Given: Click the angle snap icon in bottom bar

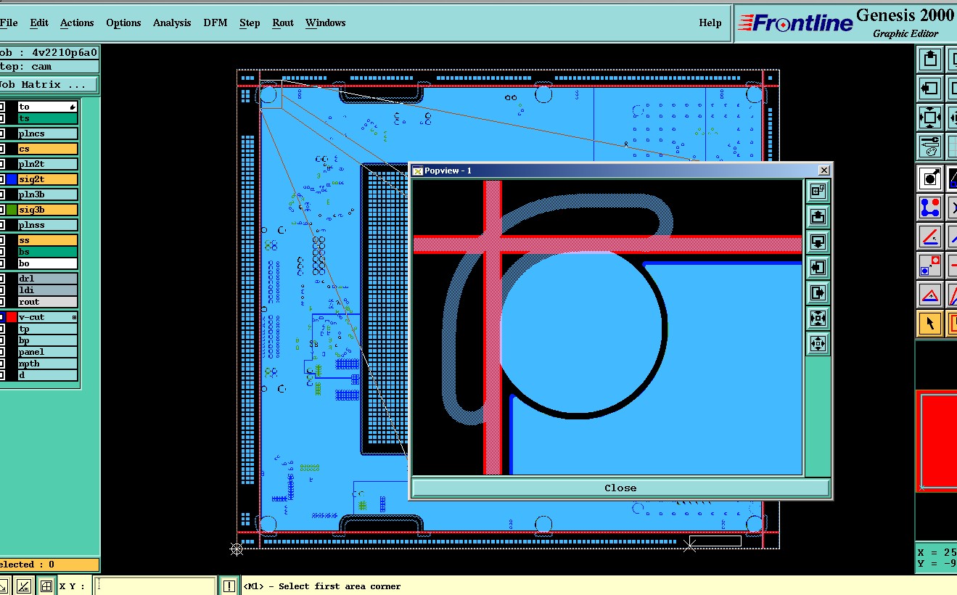Looking at the screenshot, I should tap(24, 586).
